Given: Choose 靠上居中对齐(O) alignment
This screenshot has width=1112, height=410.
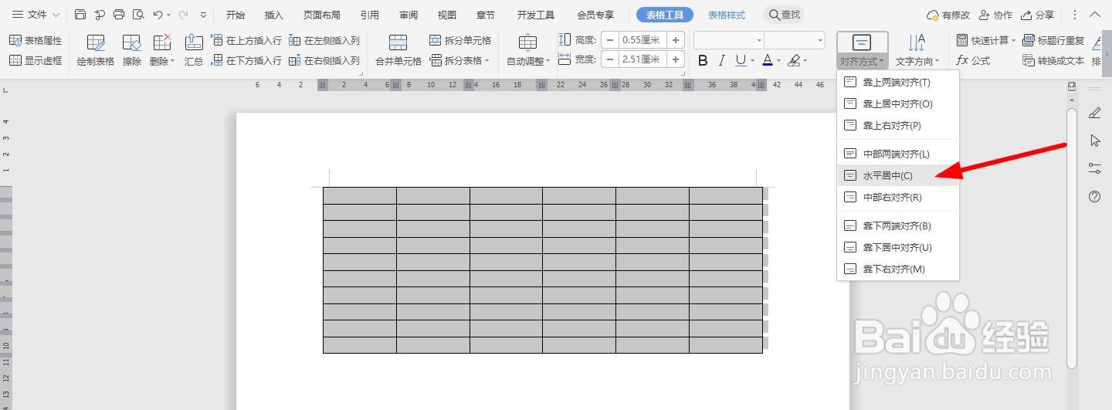Looking at the screenshot, I should 898,103.
